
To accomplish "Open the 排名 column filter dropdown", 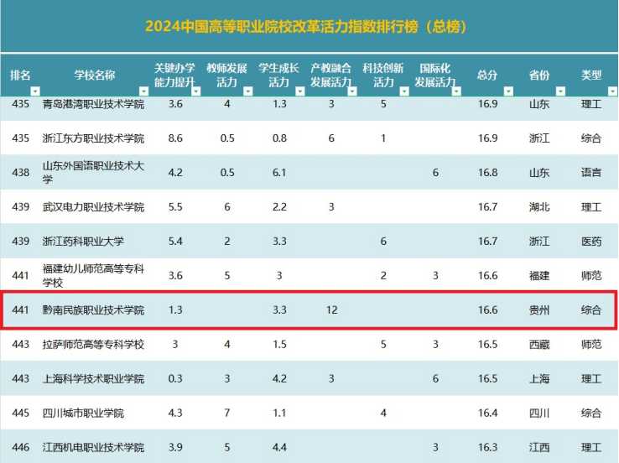I will (35, 91).
